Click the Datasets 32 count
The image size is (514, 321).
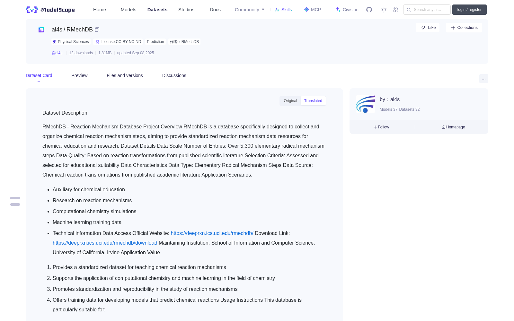click(409, 109)
